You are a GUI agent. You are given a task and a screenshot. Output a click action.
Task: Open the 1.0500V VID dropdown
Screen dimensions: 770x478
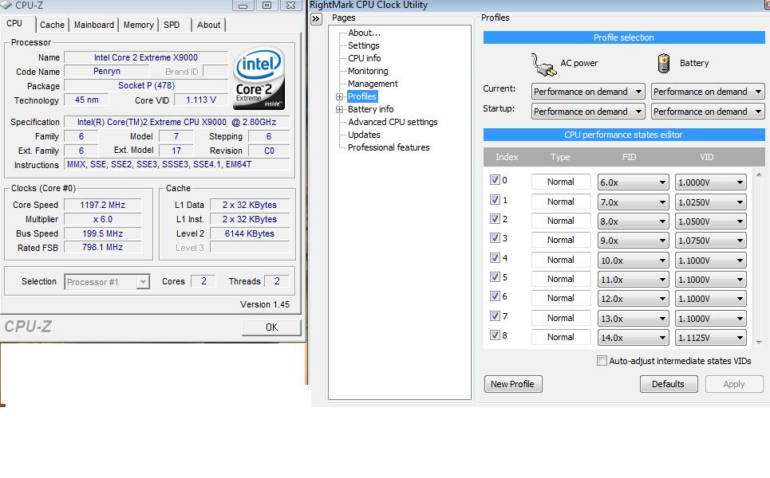(711, 221)
